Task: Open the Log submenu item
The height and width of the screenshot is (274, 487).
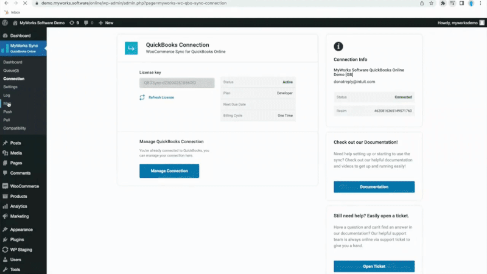Action: (7, 96)
